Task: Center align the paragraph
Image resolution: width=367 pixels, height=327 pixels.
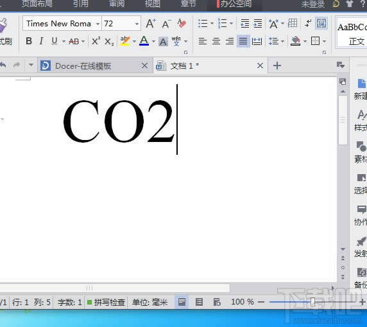Action: coord(216,41)
